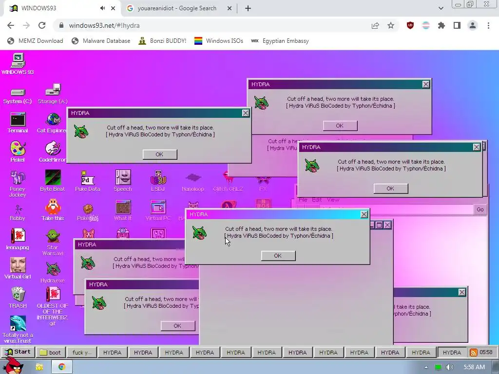The width and height of the screenshot is (499, 374).
Task: Open the Nanoloop desktop icon
Action: tap(193, 182)
